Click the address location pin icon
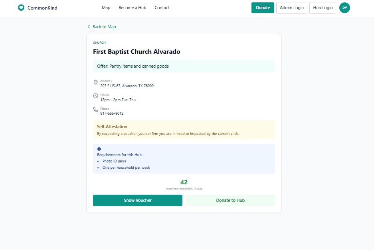The width and height of the screenshot is (374, 250). [95, 82]
